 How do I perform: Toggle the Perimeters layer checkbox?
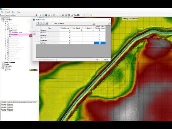[10, 31]
